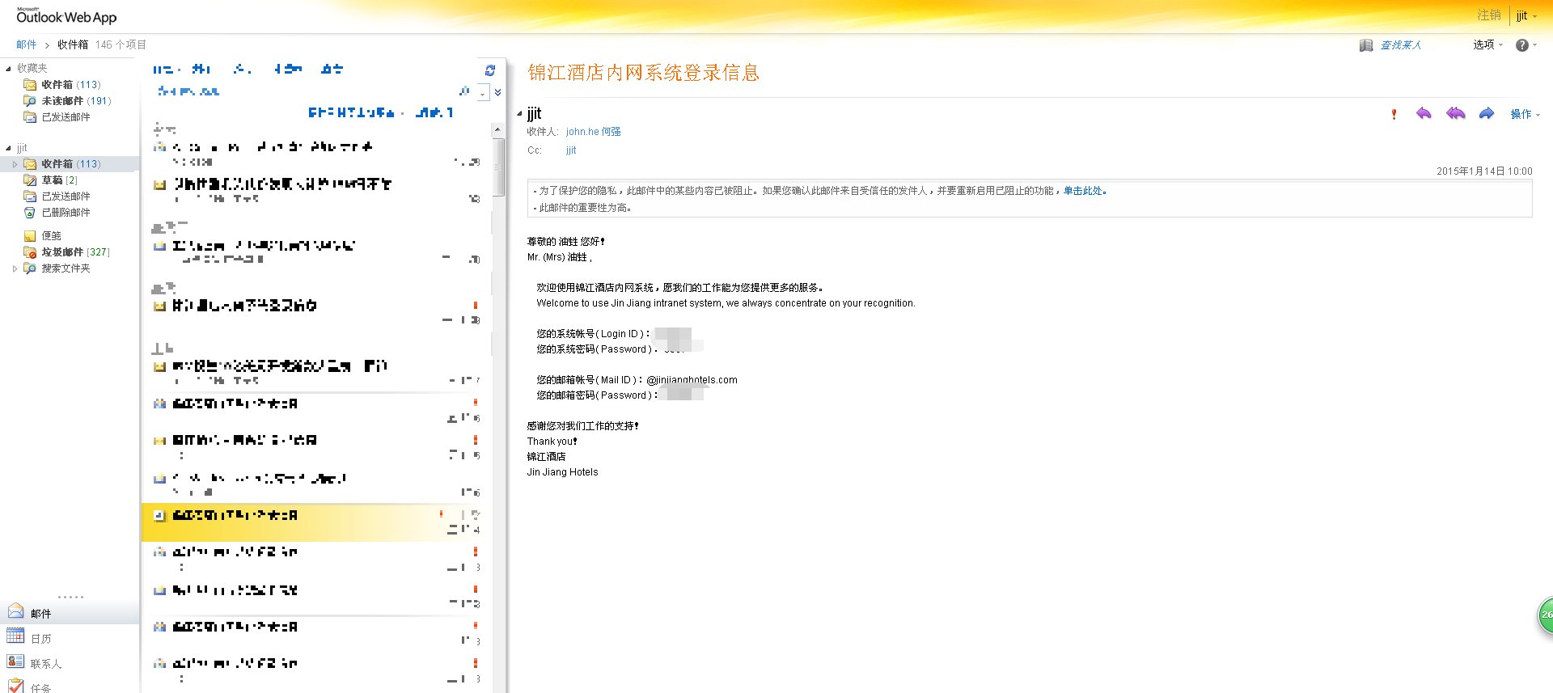Viewport: 1553px width, 693px height.
Task: Expand the 搜索文件夹 triangle
Action: pyautogui.click(x=15, y=268)
